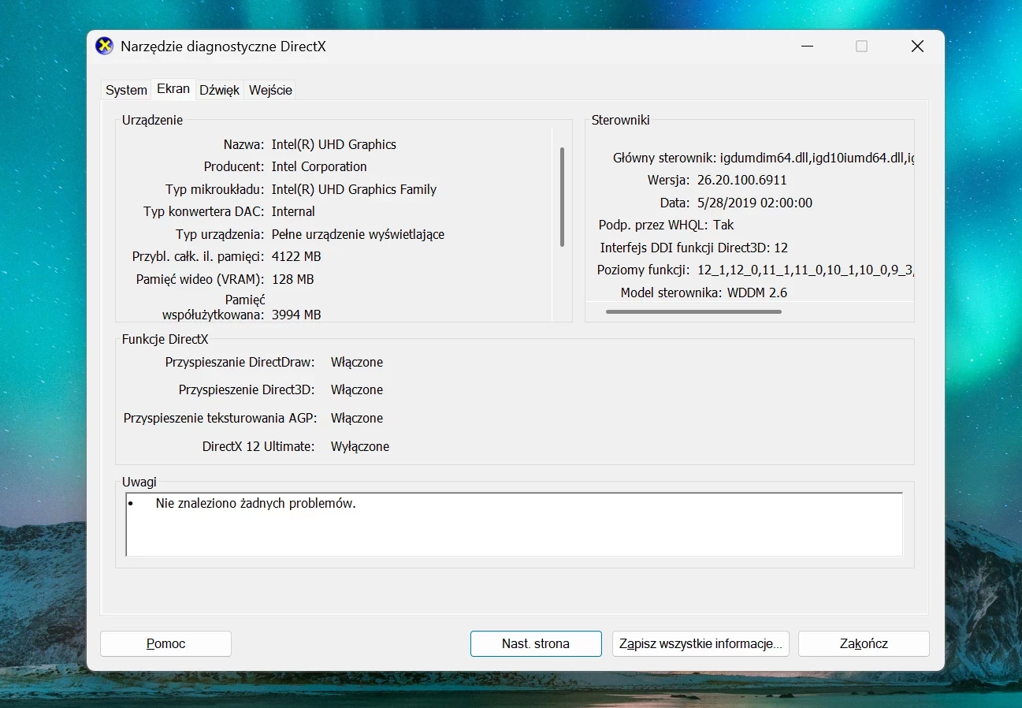Open the Dźwięk tab
The height and width of the screenshot is (708, 1022).
(219, 90)
